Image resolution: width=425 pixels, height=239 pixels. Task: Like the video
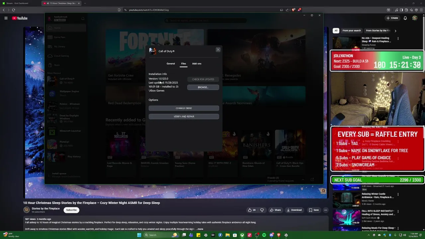coord(252,210)
